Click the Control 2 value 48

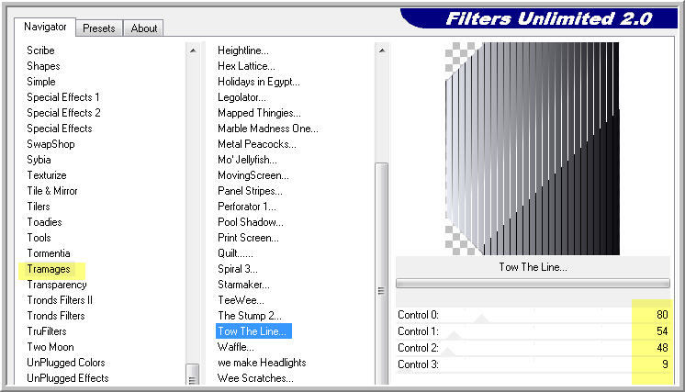(662, 348)
